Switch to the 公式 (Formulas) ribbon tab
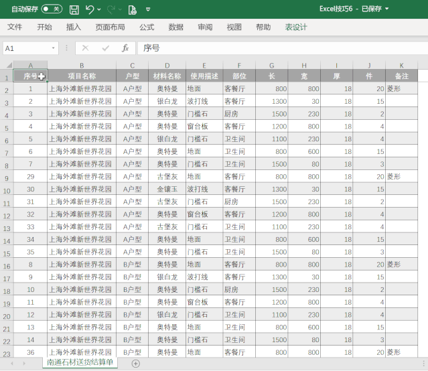Screen dimensions: 428x371 pyautogui.click(x=147, y=27)
